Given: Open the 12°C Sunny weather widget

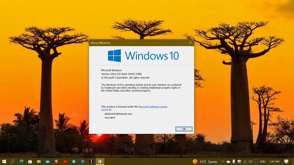Looking at the screenshot, I should tap(205, 161).
